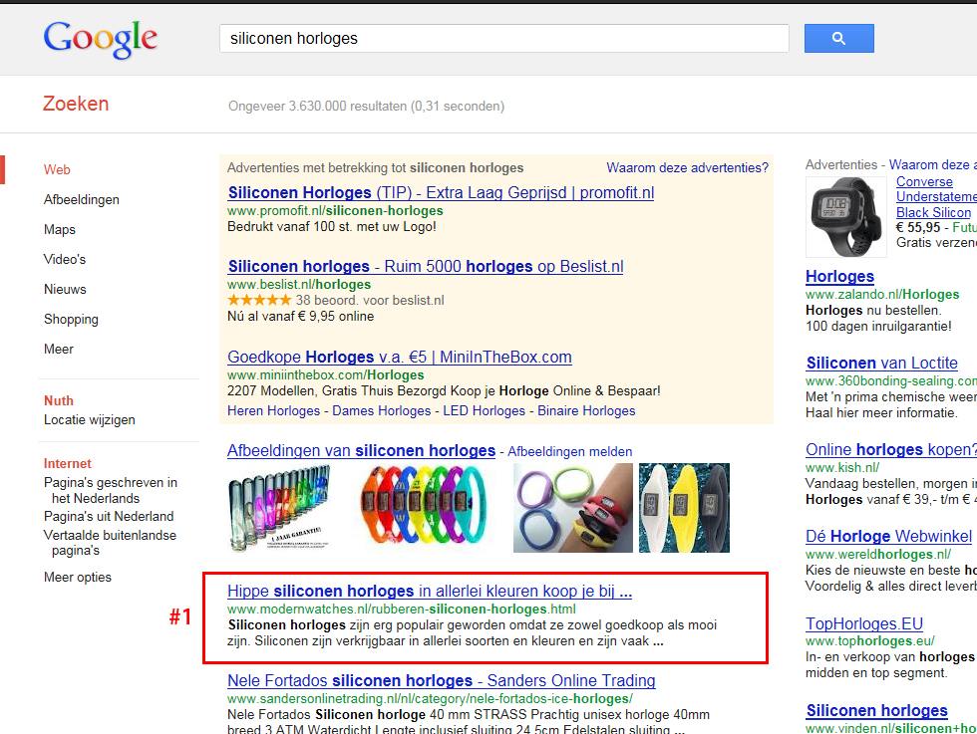Expand Meer search categories
The image size is (977, 734).
pyautogui.click(x=59, y=350)
